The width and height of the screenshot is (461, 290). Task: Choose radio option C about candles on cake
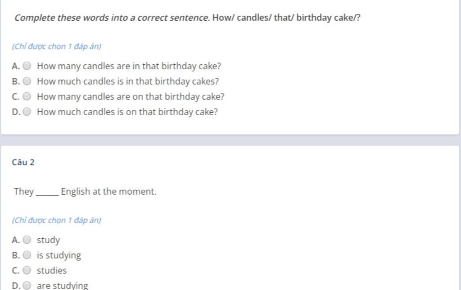27,96
